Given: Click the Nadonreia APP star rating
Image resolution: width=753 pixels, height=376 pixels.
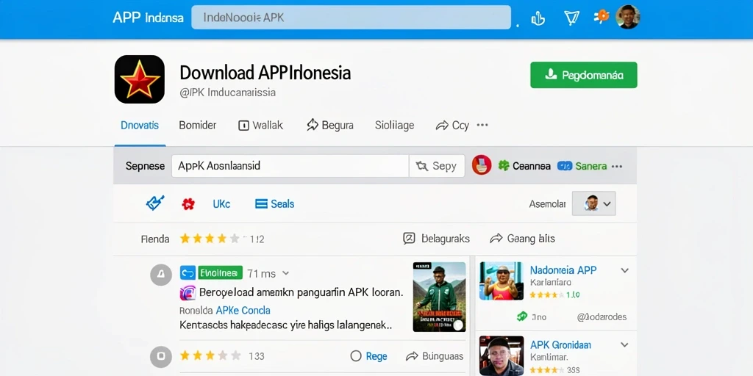Looking at the screenshot, I should click(x=546, y=295).
